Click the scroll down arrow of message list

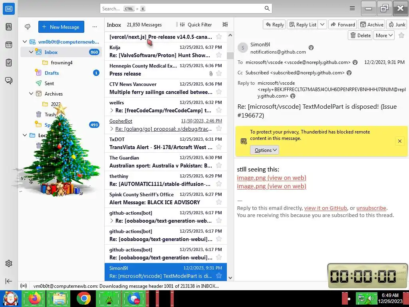[x=230, y=278]
